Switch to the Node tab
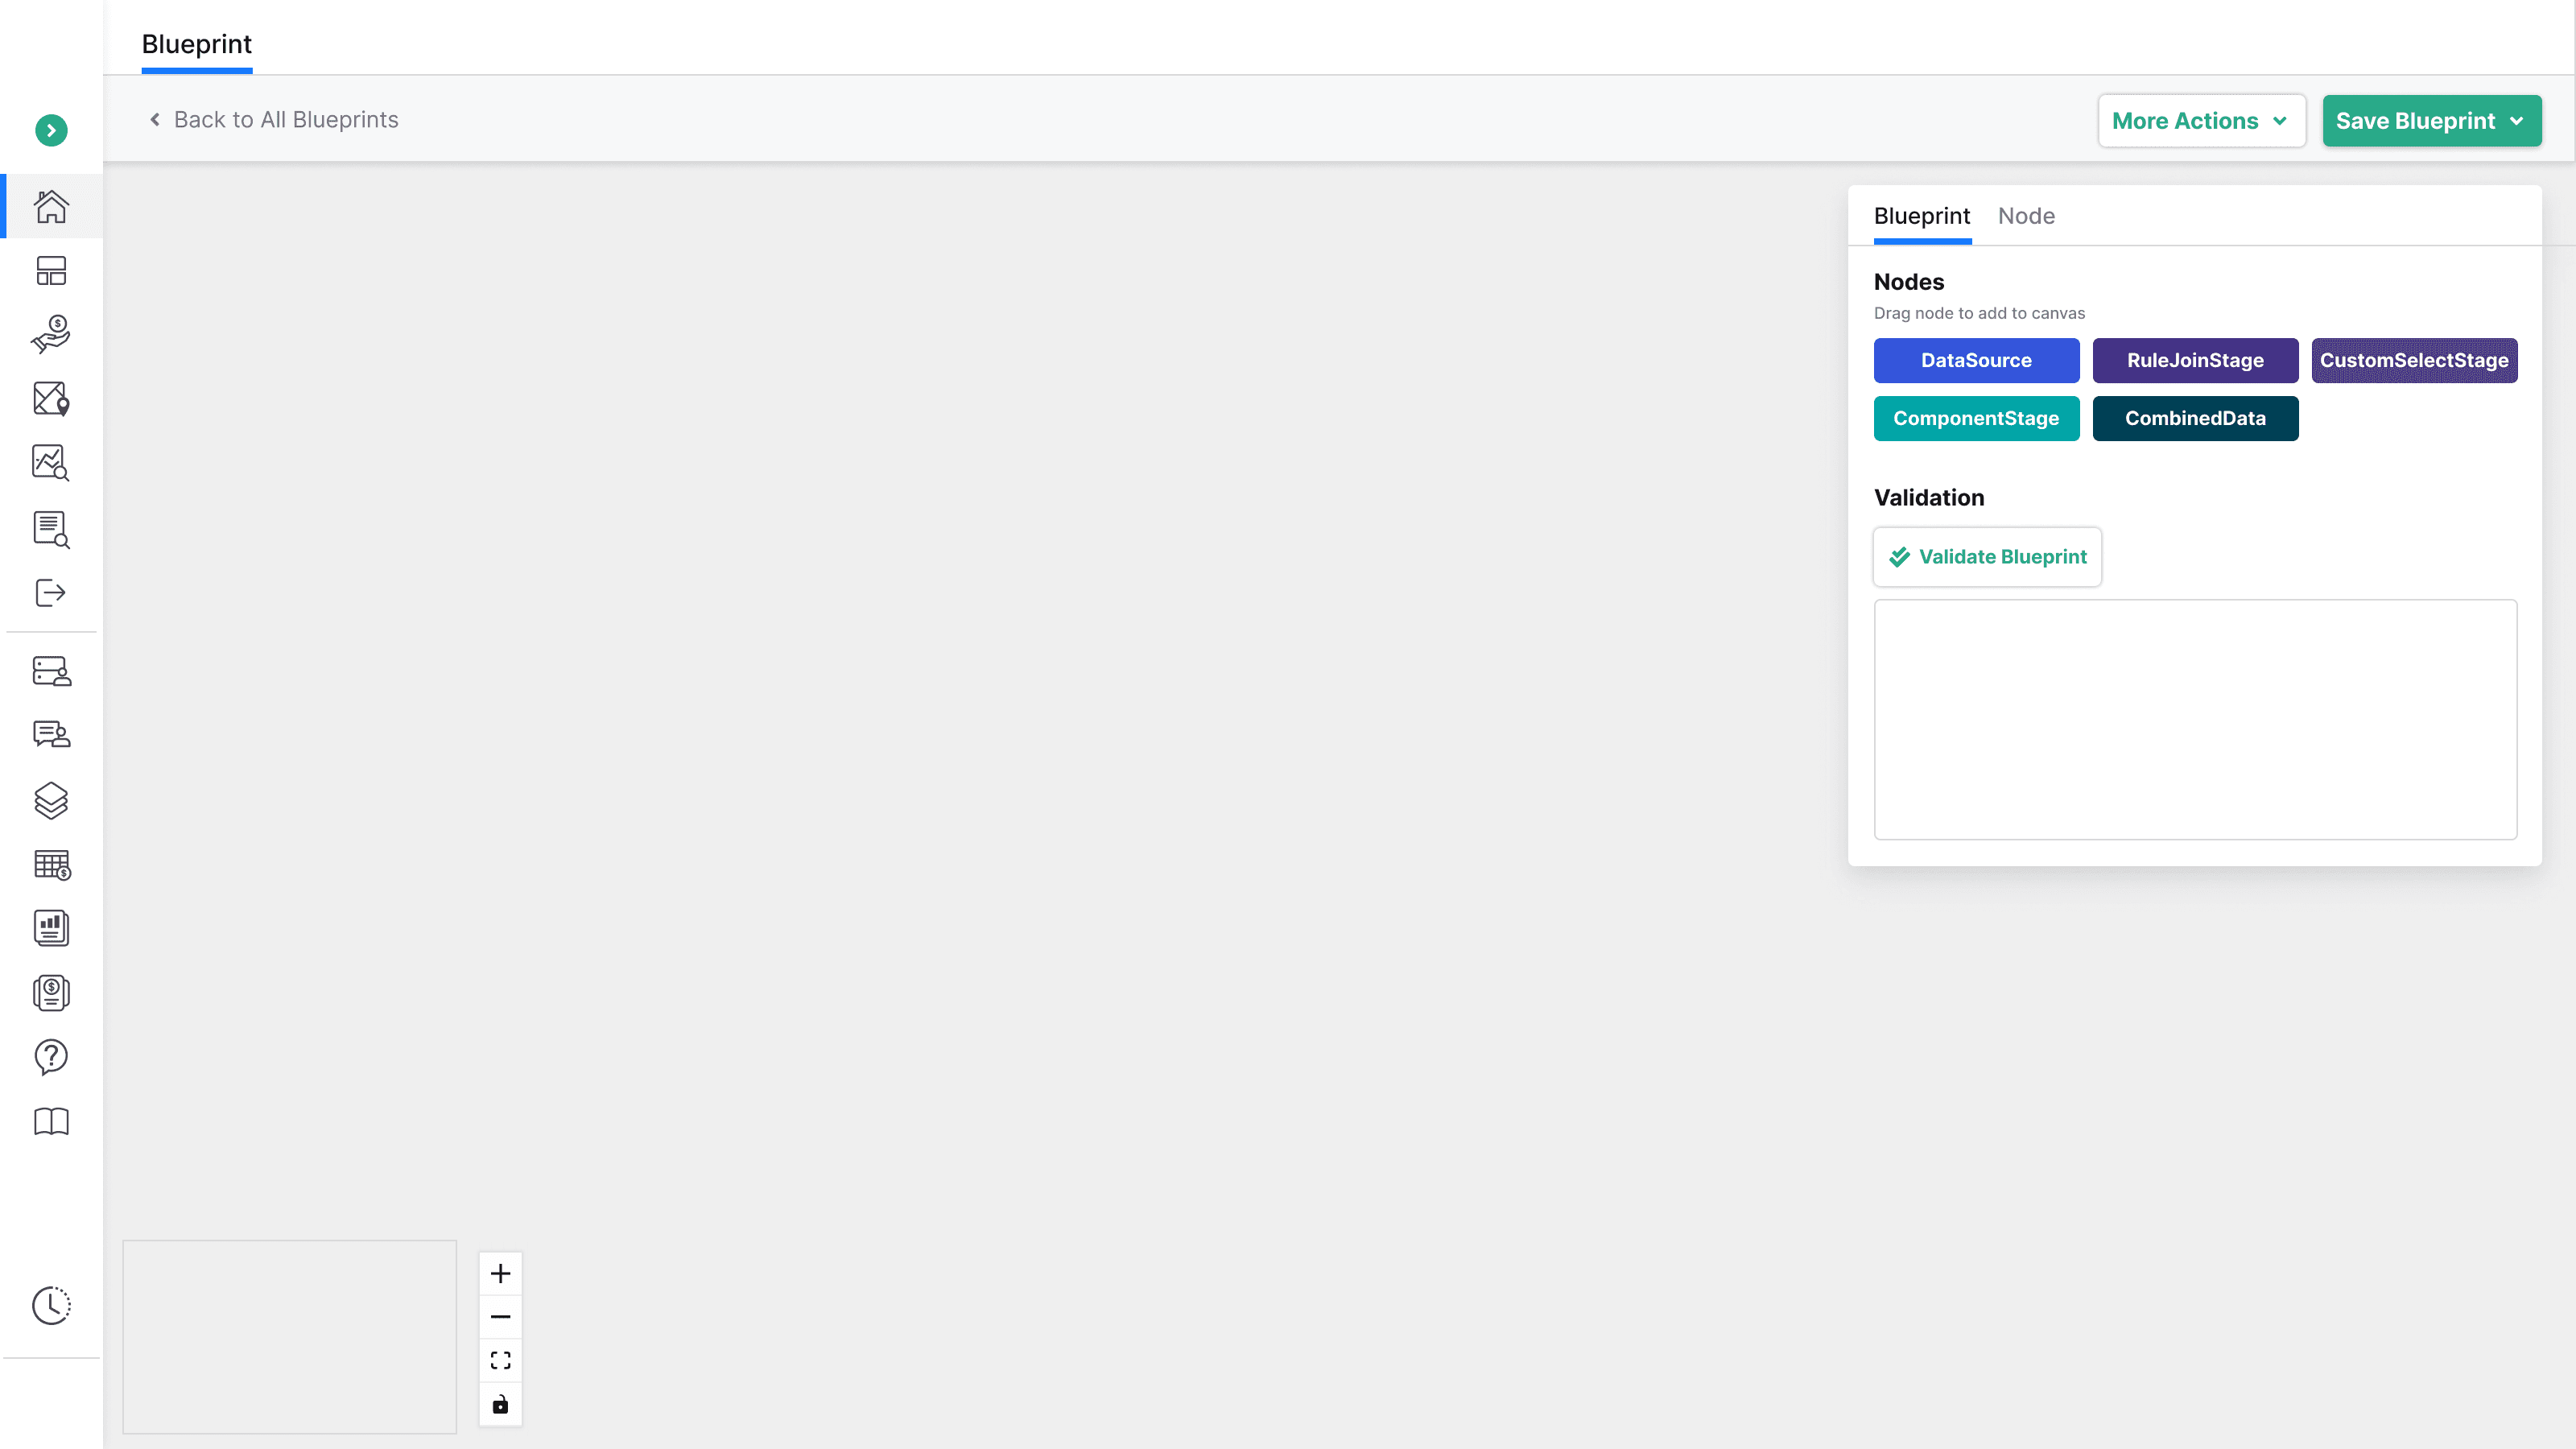The height and width of the screenshot is (1449, 2576). (x=2026, y=216)
